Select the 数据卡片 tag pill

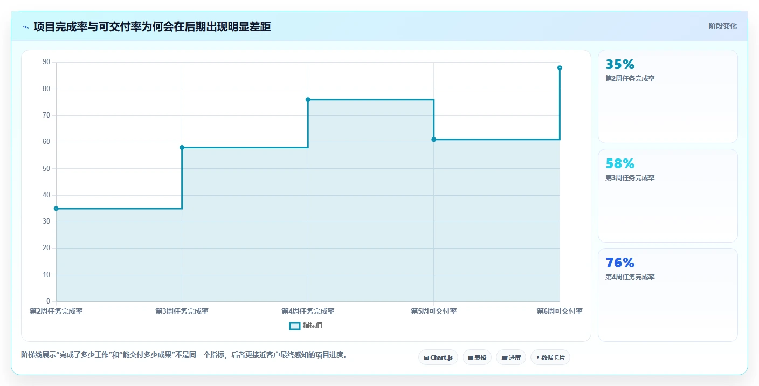pos(550,357)
